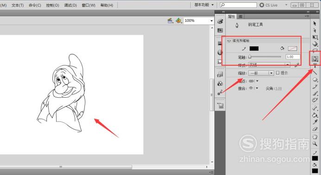Open the Motion Presets panel icon
This screenshot has width=321, height=175.
click(220, 92)
